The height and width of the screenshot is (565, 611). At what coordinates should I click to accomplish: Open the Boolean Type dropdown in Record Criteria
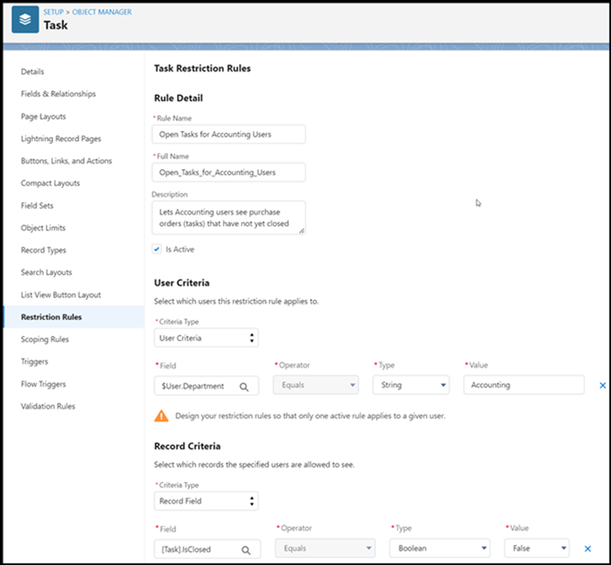(x=439, y=548)
